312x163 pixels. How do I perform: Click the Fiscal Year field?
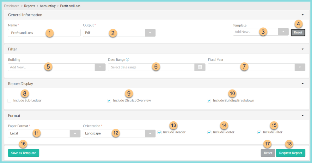click(251, 67)
